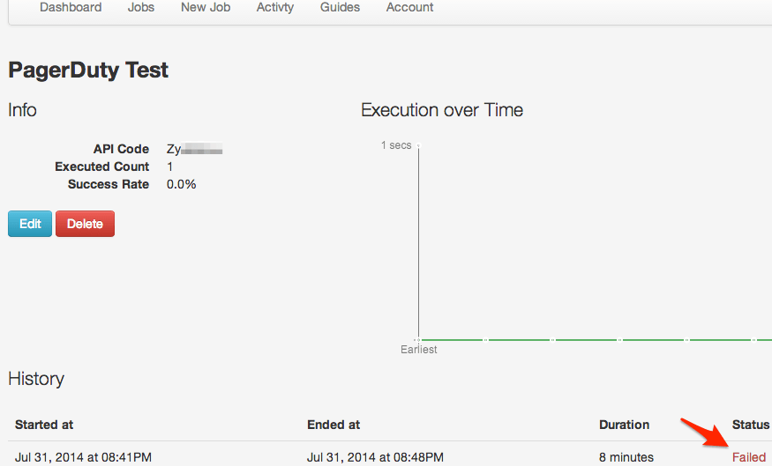Image resolution: width=772 pixels, height=466 pixels.
Task: Select the 08:48PM end time cell
Action: 375,457
